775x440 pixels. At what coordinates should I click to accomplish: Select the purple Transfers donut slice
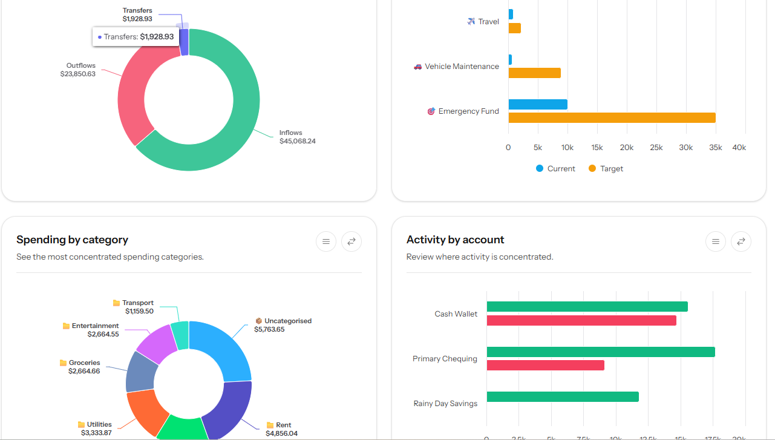pyautogui.click(x=184, y=42)
